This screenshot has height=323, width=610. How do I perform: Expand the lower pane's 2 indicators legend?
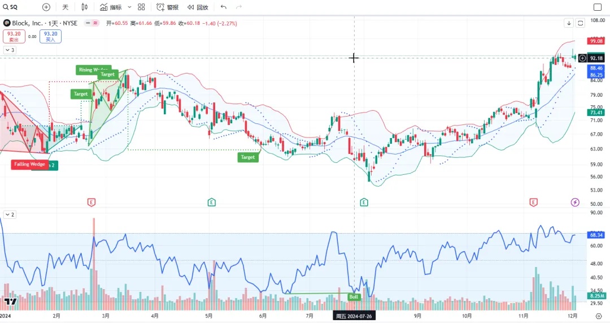(10, 214)
